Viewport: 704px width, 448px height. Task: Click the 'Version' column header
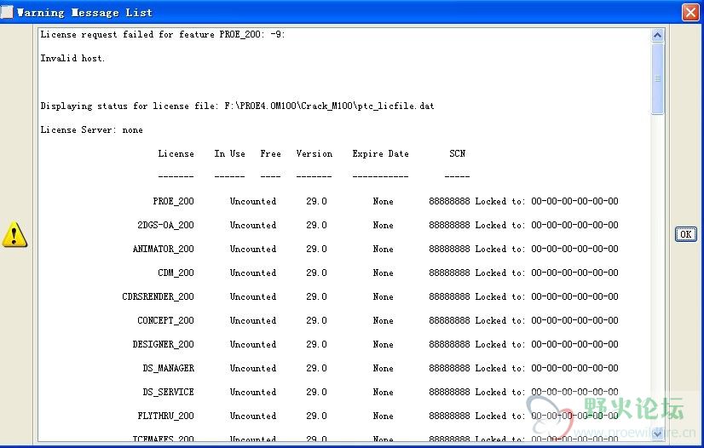point(314,154)
